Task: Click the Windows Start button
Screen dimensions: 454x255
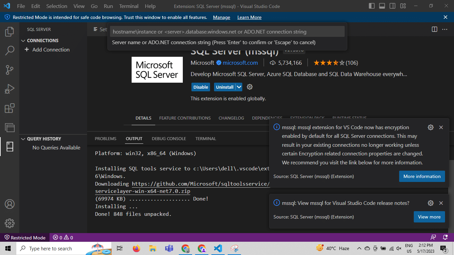Action: (8, 248)
